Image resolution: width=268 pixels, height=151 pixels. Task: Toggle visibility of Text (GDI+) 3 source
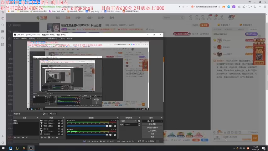pos(59,123)
